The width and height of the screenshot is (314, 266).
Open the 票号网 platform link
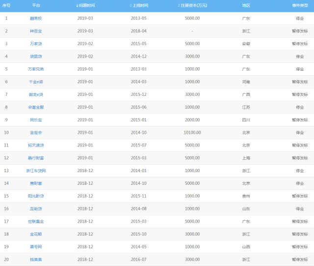(36, 247)
